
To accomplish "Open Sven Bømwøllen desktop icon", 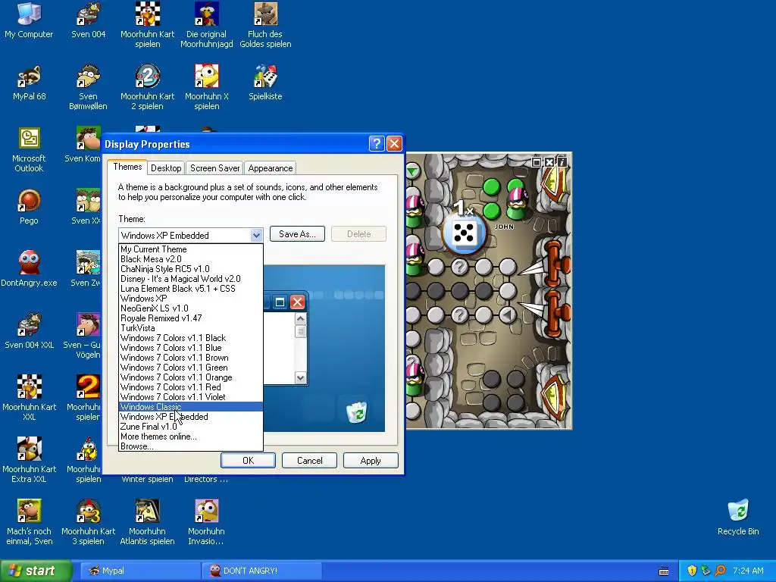I will pos(88,87).
